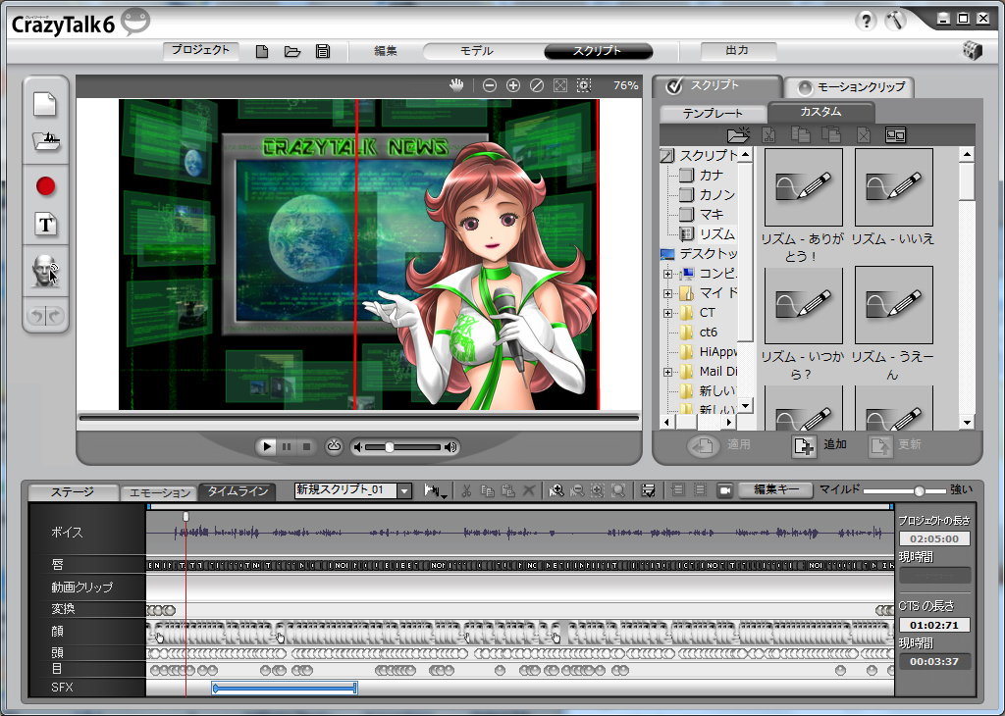Select the リズム - いいえ script thumbnail
The height and width of the screenshot is (716, 1005).
pyautogui.click(x=893, y=187)
